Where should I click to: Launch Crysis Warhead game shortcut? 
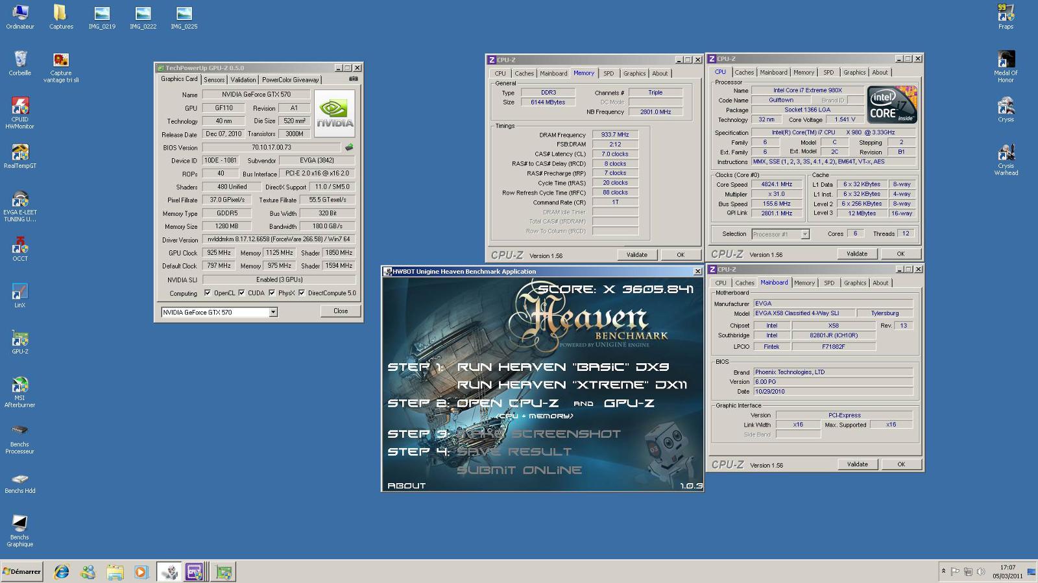pos(1006,160)
